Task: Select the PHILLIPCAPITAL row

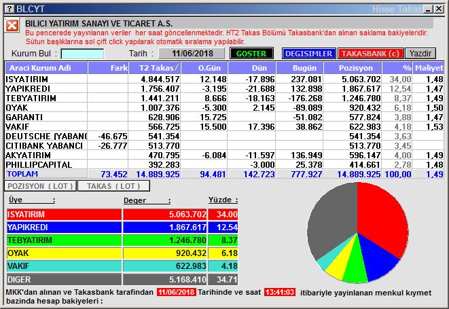Action: [224, 164]
